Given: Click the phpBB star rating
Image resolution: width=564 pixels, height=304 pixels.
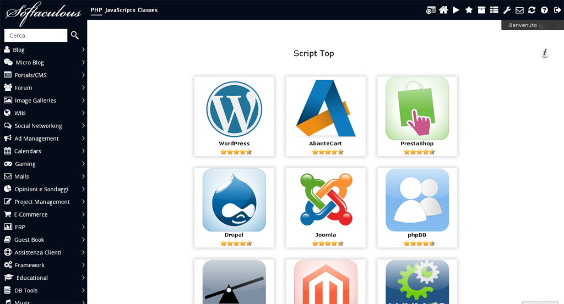Looking at the screenshot, I should coord(419,244).
